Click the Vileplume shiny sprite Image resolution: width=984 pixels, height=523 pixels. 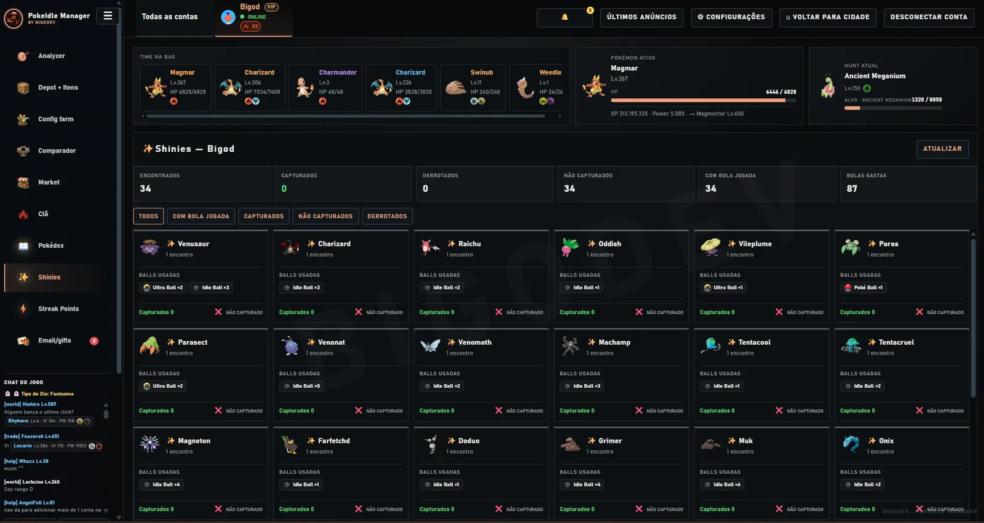click(x=710, y=247)
